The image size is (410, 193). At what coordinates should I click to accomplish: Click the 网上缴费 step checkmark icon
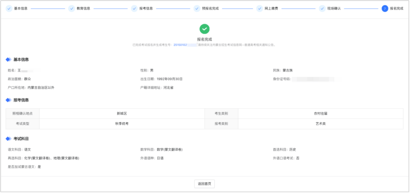click(x=259, y=8)
